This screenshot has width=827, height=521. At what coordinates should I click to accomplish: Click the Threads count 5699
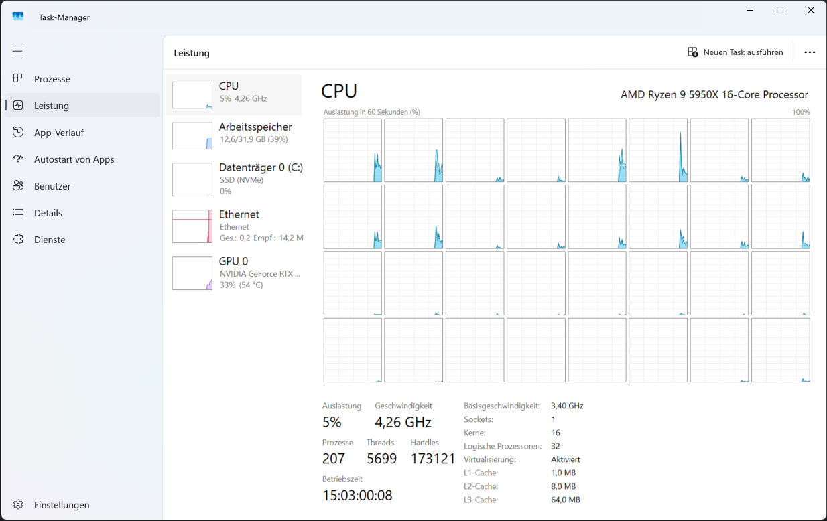click(381, 459)
